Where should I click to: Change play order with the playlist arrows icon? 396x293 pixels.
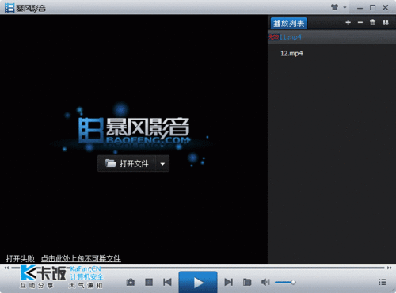[x=386, y=22]
